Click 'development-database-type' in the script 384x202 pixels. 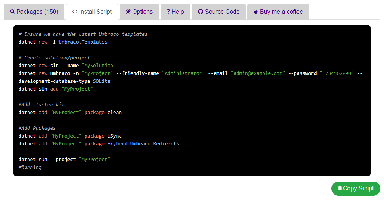[x=54, y=81]
